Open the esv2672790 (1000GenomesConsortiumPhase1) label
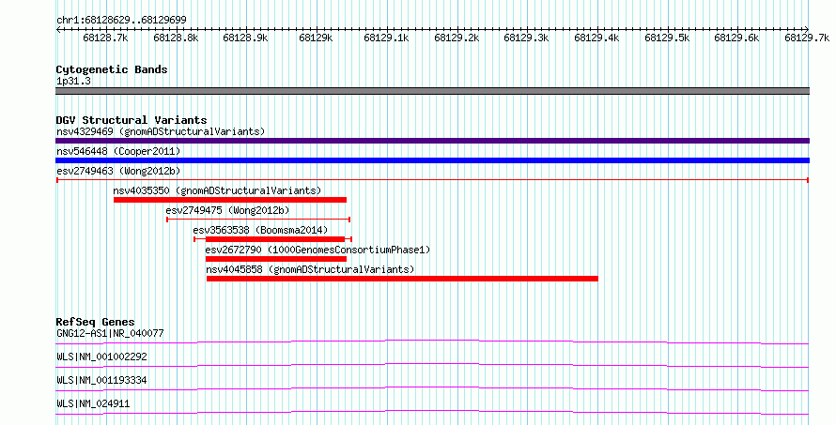The width and height of the screenshot is (836, 425). [317, 250]
